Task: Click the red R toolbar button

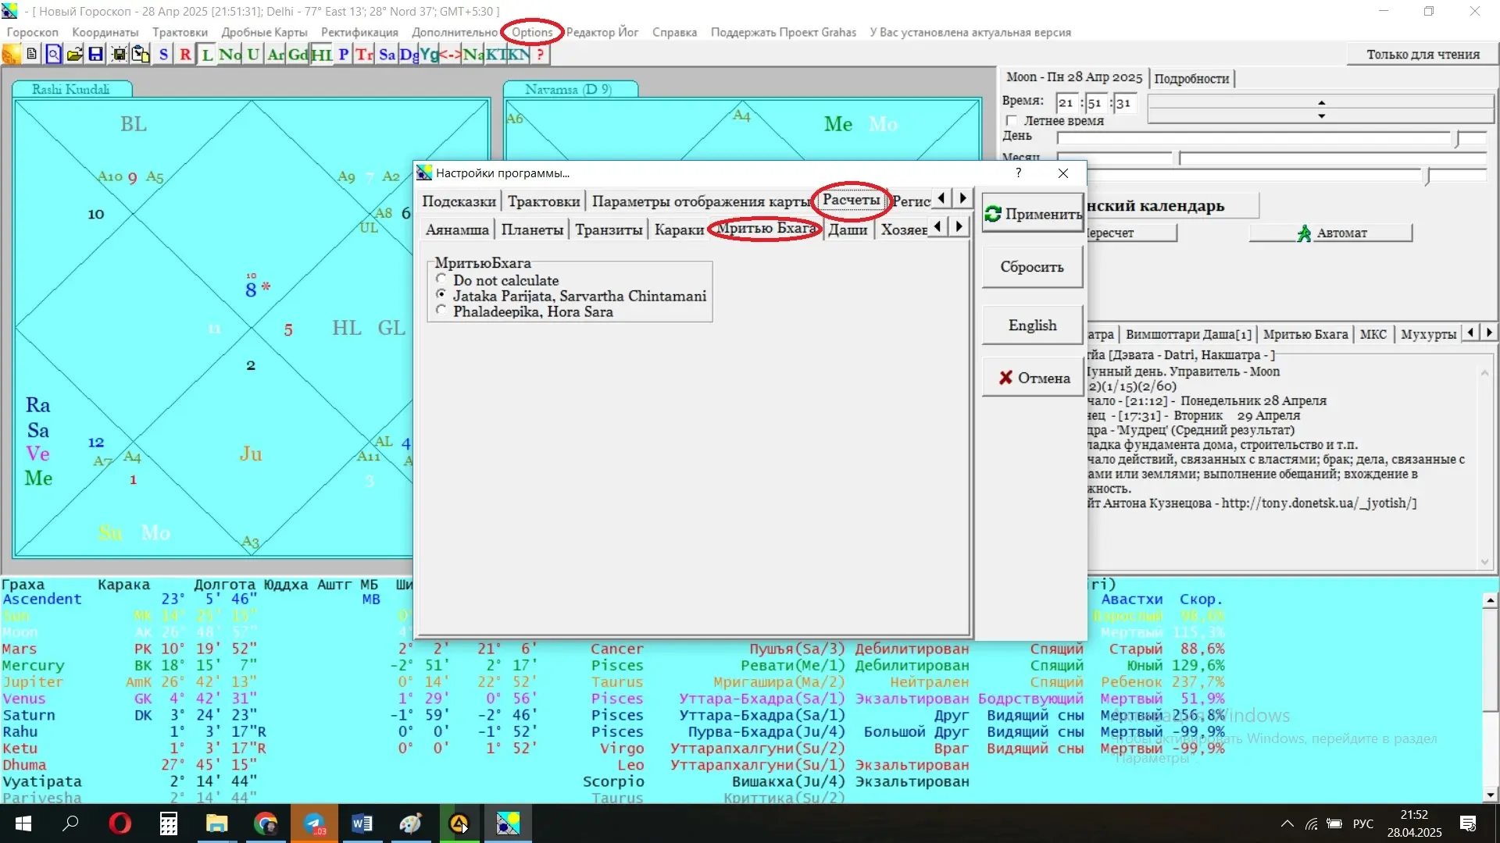Action: [185, 55]
